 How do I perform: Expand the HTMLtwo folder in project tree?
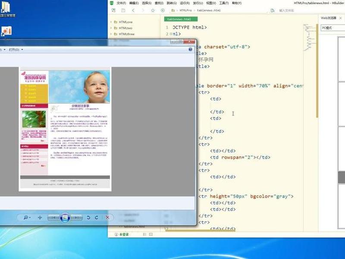point(111,28)
